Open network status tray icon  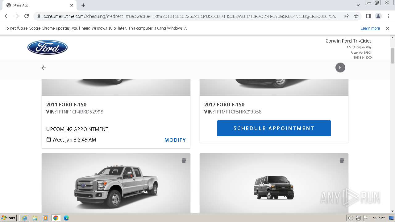[358, 218]
